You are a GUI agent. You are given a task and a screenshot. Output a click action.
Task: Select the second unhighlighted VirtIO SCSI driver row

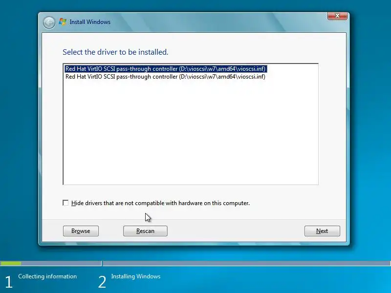point(165,77)
